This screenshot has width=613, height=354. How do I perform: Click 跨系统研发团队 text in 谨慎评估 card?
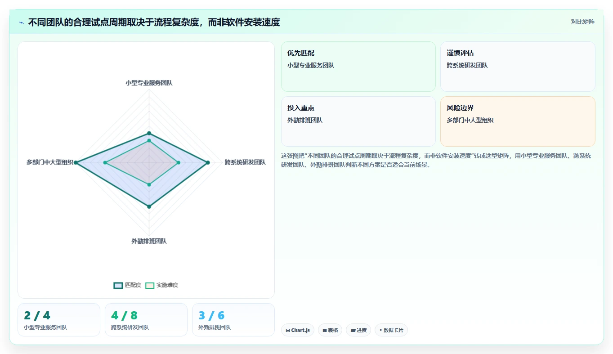pyautogui.click(x=467, y=65)
